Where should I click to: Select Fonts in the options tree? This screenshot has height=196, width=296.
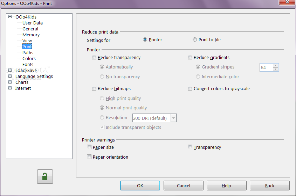click(x=28, y=64)
